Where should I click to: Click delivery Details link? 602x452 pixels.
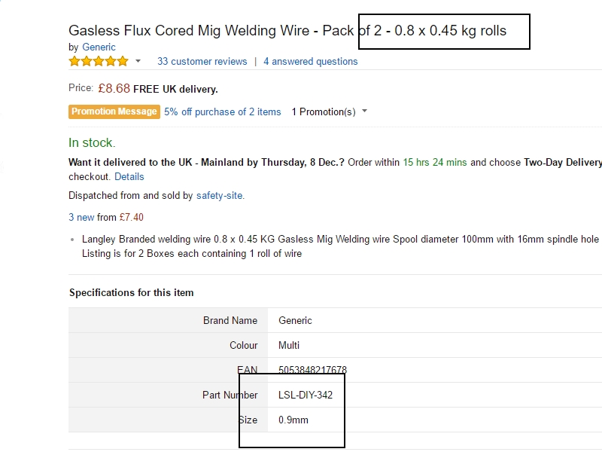point(129,176)
